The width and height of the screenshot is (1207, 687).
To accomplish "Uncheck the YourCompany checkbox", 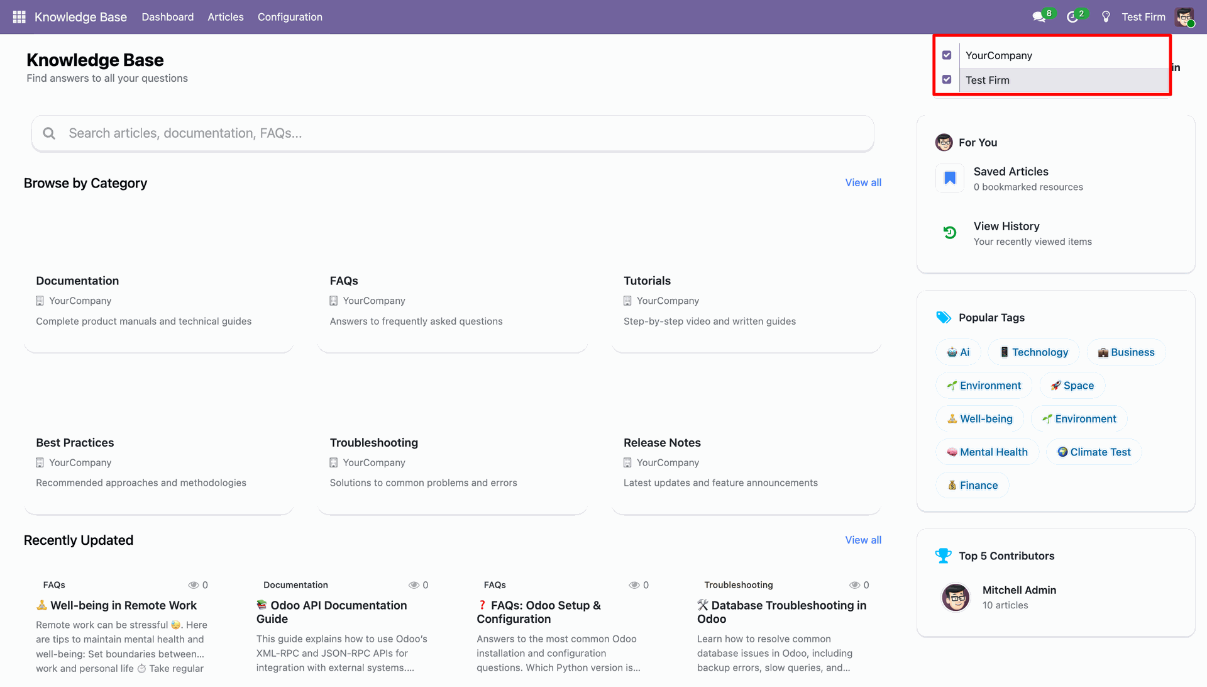I will coord(947,55).
